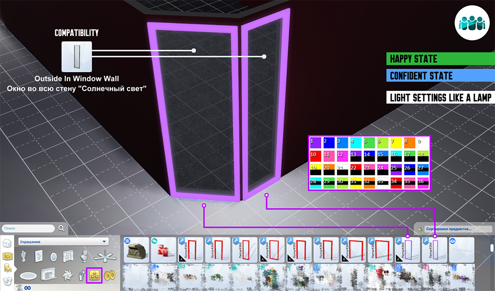Select the highlighted gold three-dots misc category
495x291 pixels.
[x=94, y=276]
